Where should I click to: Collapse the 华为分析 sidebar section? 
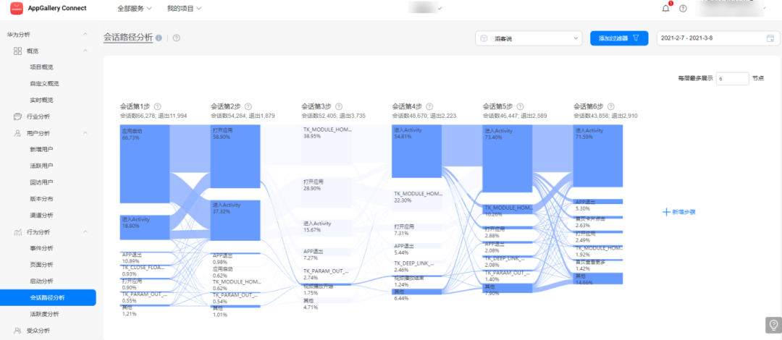[85, 35]
